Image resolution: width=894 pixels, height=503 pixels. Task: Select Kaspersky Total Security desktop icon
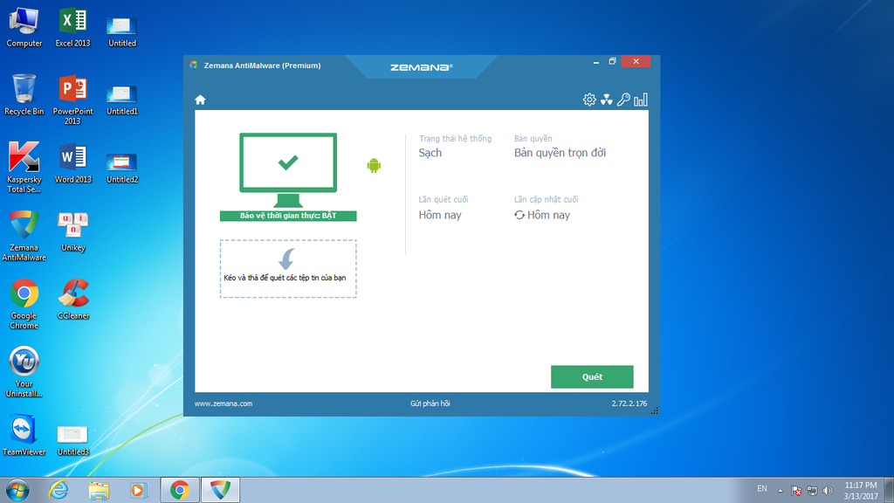click(24, 167)
